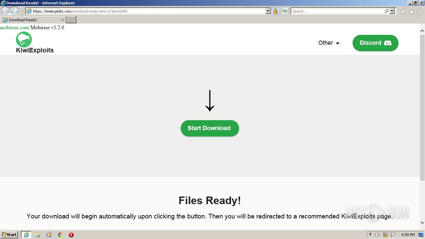Click the KiwiExploits kiwi bird logo
The height and width of the screenshot is (239, 425).
point(24,40)
